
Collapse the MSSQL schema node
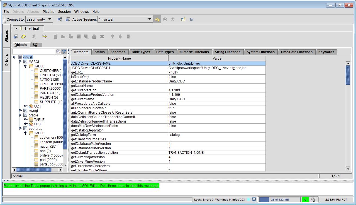(20, 62)
